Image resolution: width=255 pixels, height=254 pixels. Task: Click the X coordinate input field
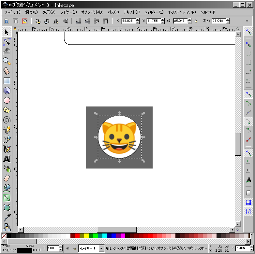(x=128, y=21)
